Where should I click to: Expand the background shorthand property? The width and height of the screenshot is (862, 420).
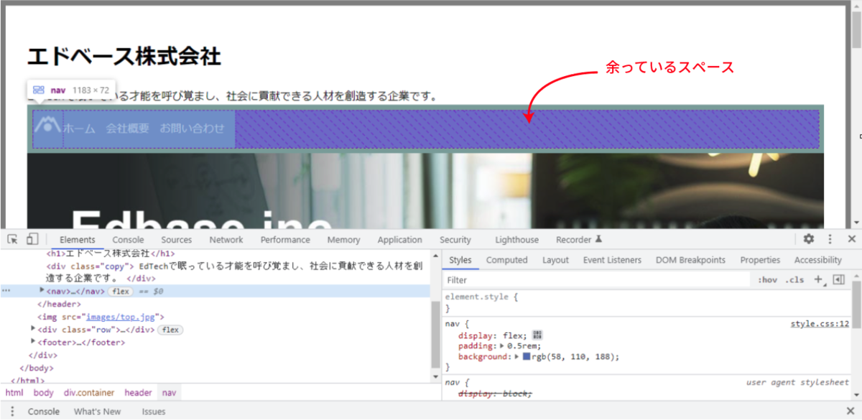pos(517,357)
